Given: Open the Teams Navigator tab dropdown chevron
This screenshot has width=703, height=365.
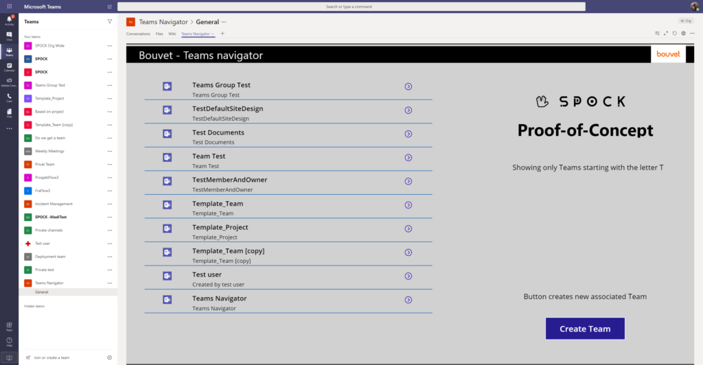Looking at the screenshot, I should (x=213, y=34).
